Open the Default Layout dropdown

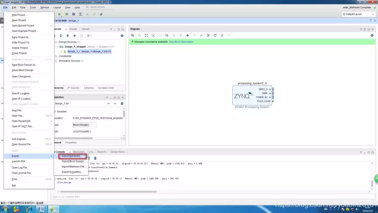click(359, 14)
